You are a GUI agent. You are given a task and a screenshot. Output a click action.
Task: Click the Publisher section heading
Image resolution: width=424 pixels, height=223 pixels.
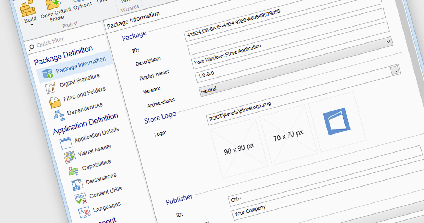179,199
